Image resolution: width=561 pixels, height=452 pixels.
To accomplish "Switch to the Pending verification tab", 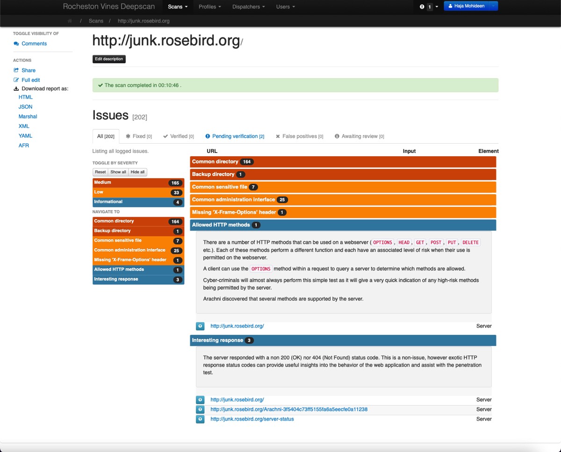I will pyautogui.click(x=235, y=136).
